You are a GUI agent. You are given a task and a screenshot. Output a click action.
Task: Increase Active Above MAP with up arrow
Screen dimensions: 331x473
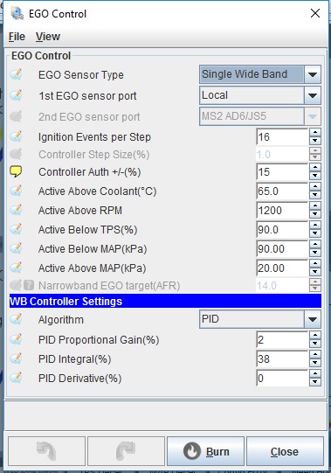pos(315,264)
